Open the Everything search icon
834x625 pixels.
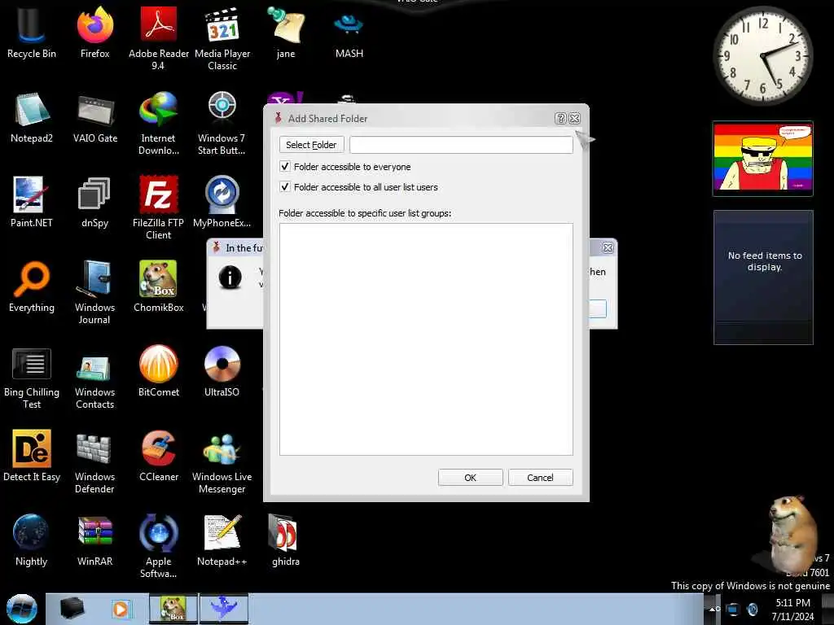[31, 287]
